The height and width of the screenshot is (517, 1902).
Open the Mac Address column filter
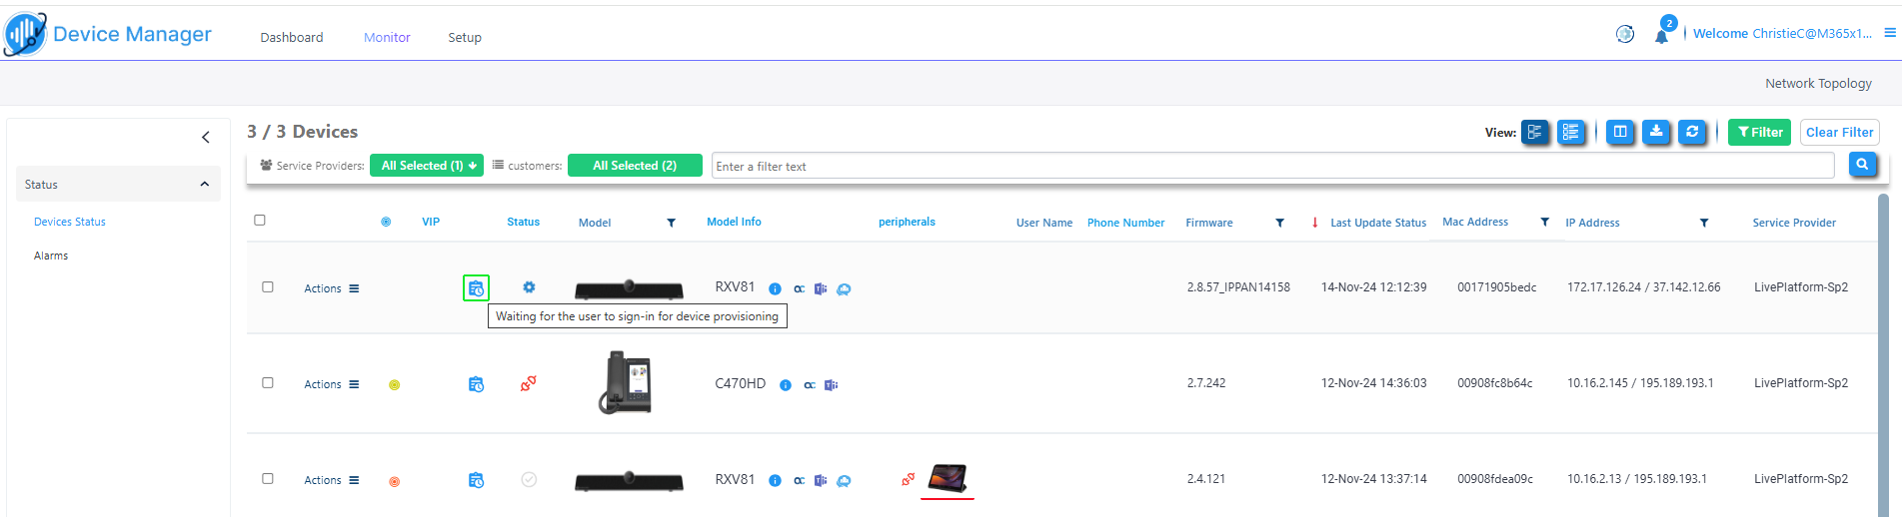[x=1544, y=222]
